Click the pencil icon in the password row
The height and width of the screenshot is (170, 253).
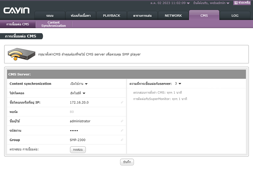tap(122, 130)
